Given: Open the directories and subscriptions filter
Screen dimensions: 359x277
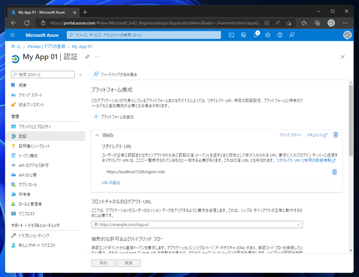Looking at the screenshot, I should (243, 35).
